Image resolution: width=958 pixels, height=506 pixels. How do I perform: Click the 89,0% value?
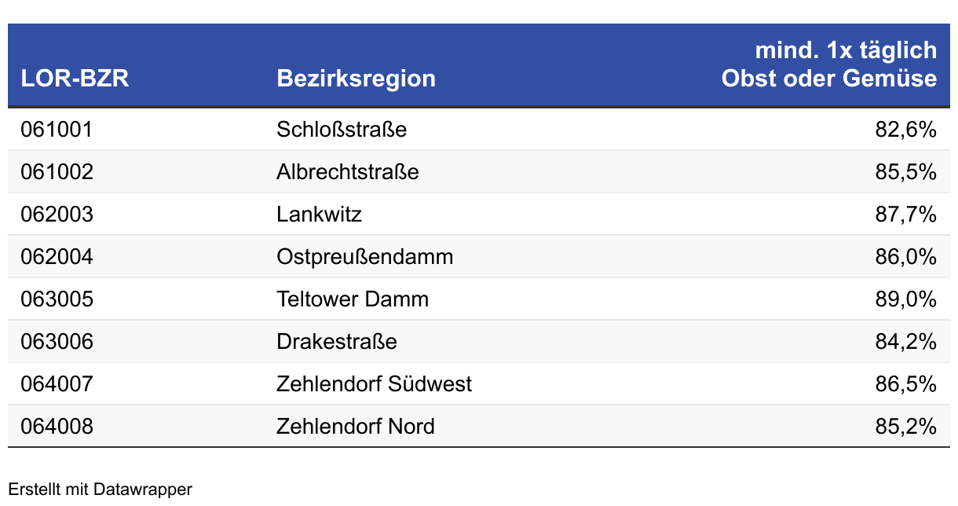tap(906, 299)
